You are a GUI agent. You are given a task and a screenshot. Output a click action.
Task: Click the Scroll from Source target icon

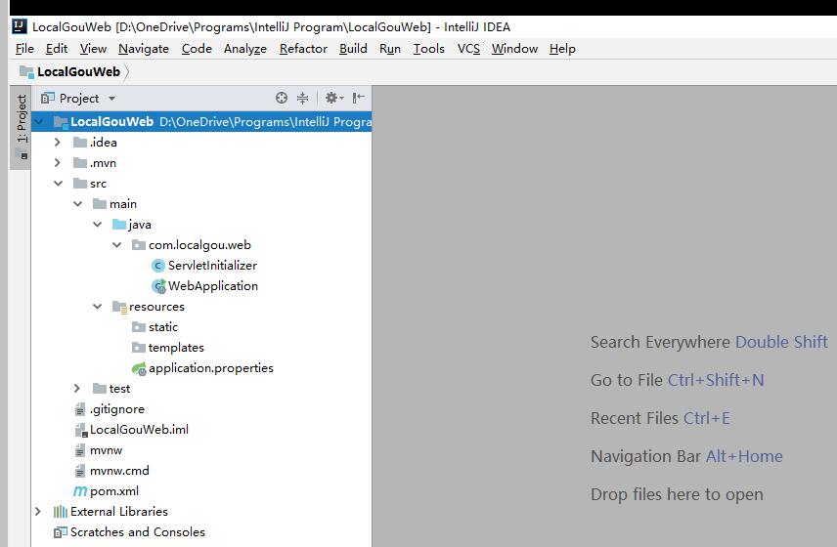tap(282, 98)
